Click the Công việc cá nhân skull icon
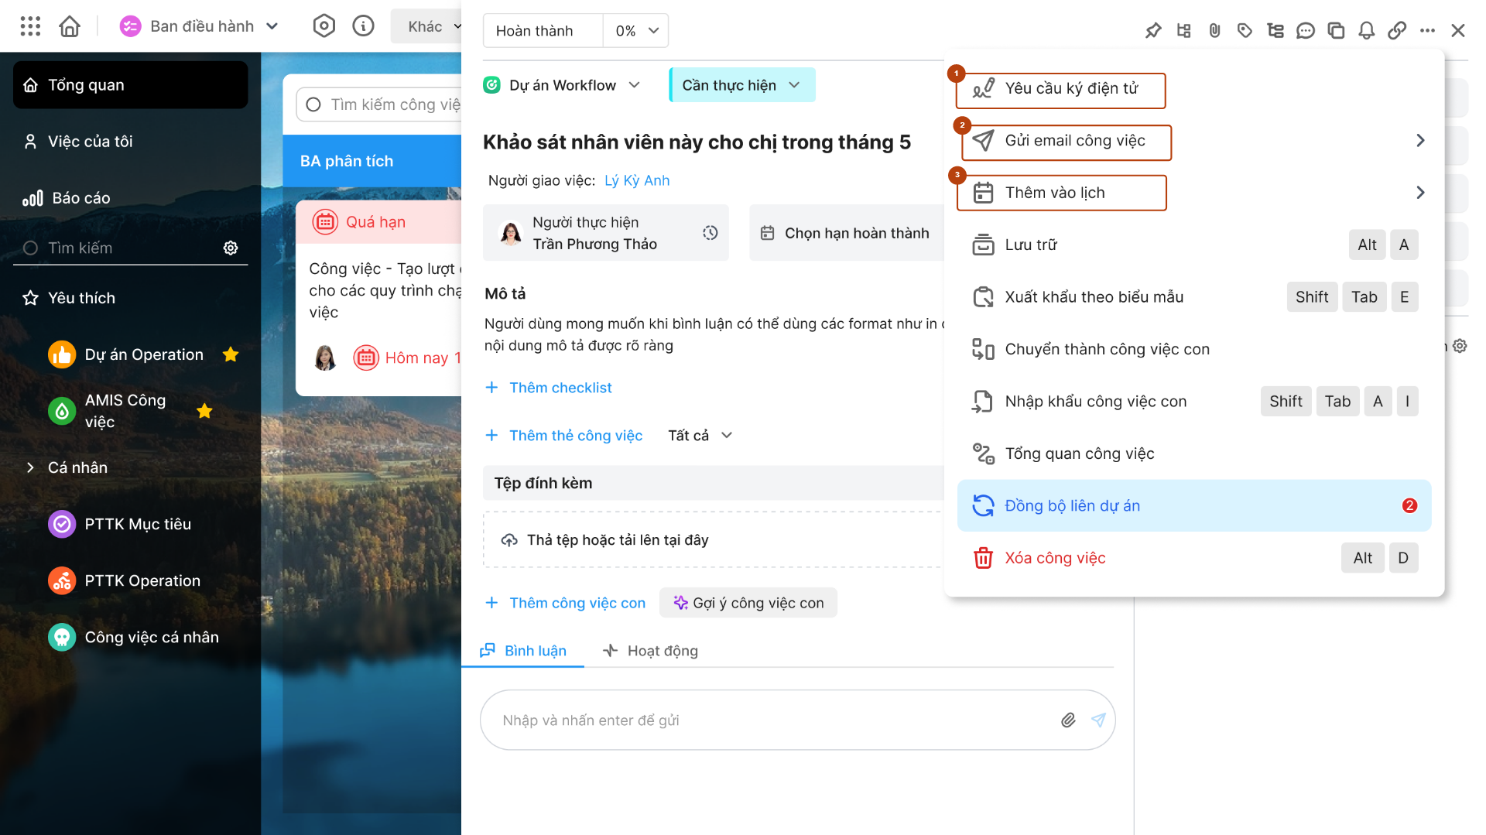The width and height of the screenshot is (1486, 835). [62, 637]
